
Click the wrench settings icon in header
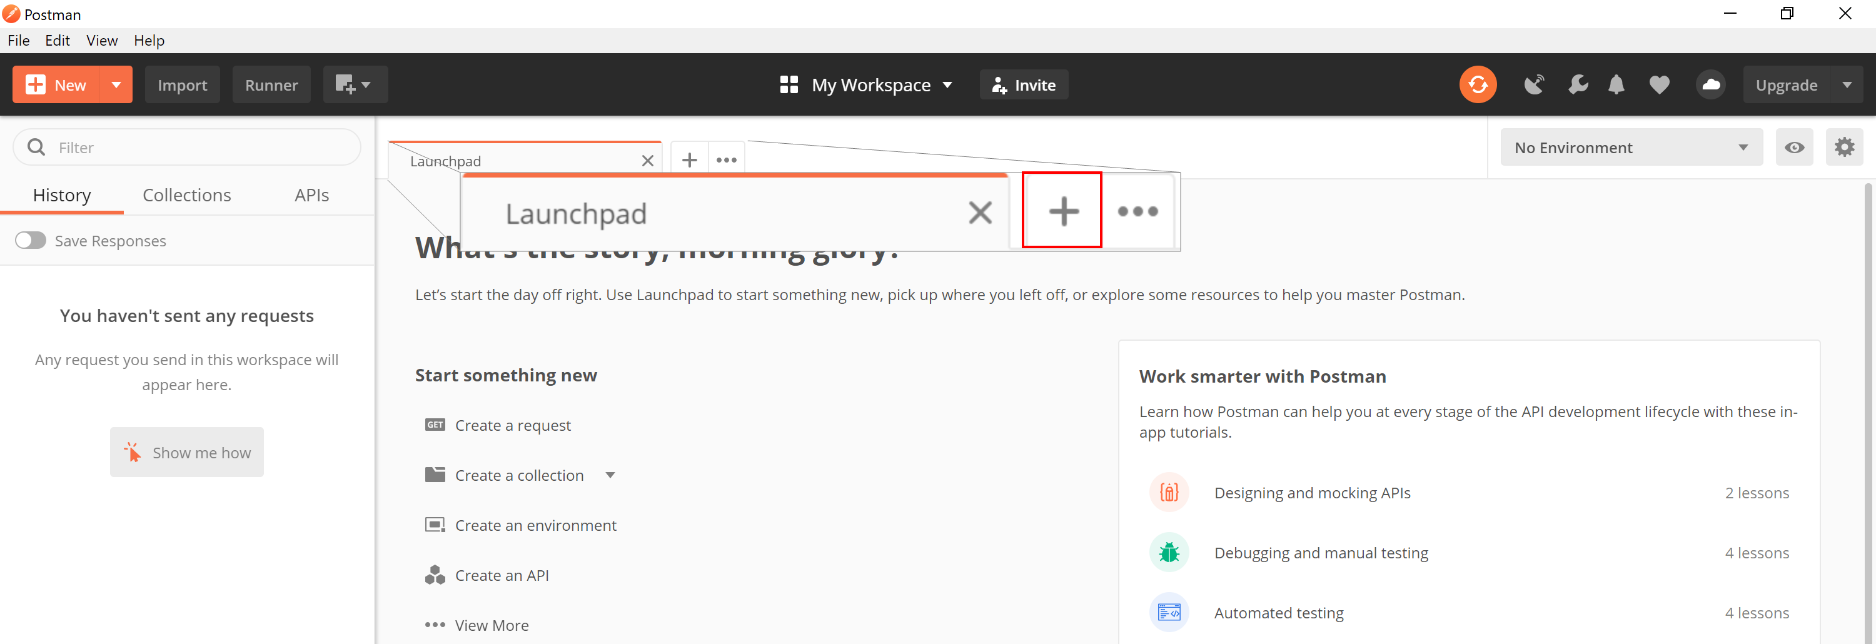point(1578,85)
